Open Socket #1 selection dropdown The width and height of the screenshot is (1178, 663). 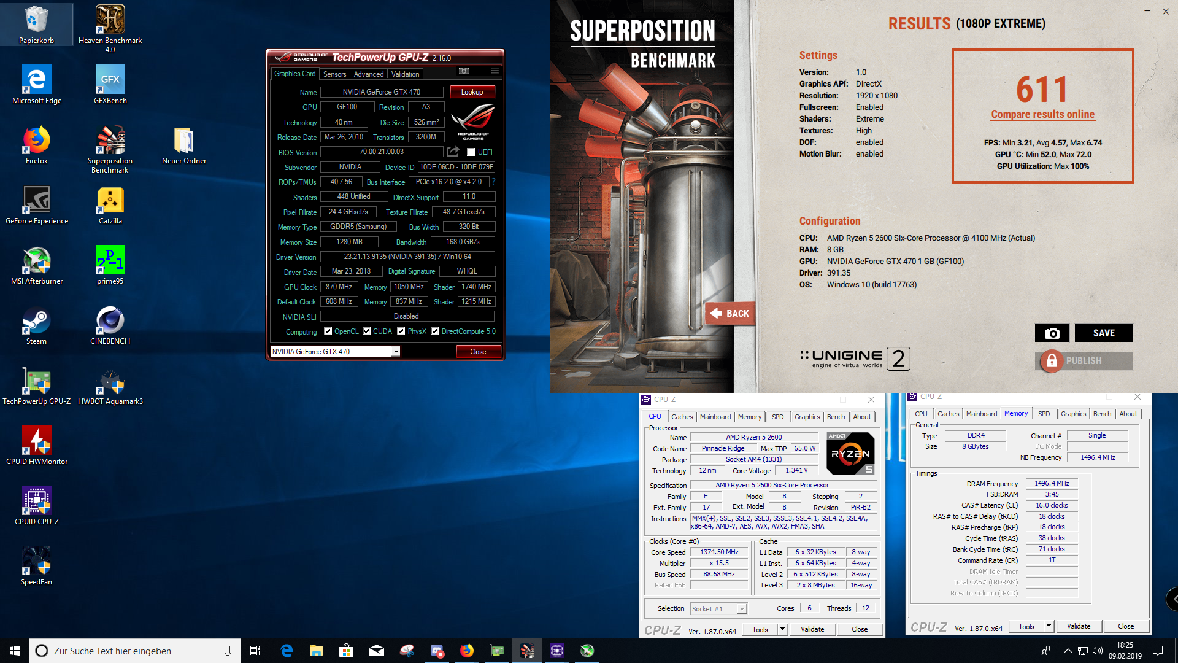742,609
